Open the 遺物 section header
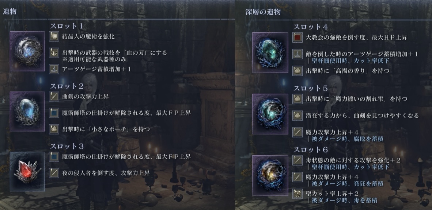 tap(10, 11)
